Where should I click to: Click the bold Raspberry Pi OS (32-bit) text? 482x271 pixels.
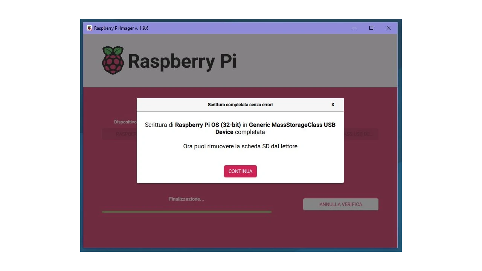208,125
